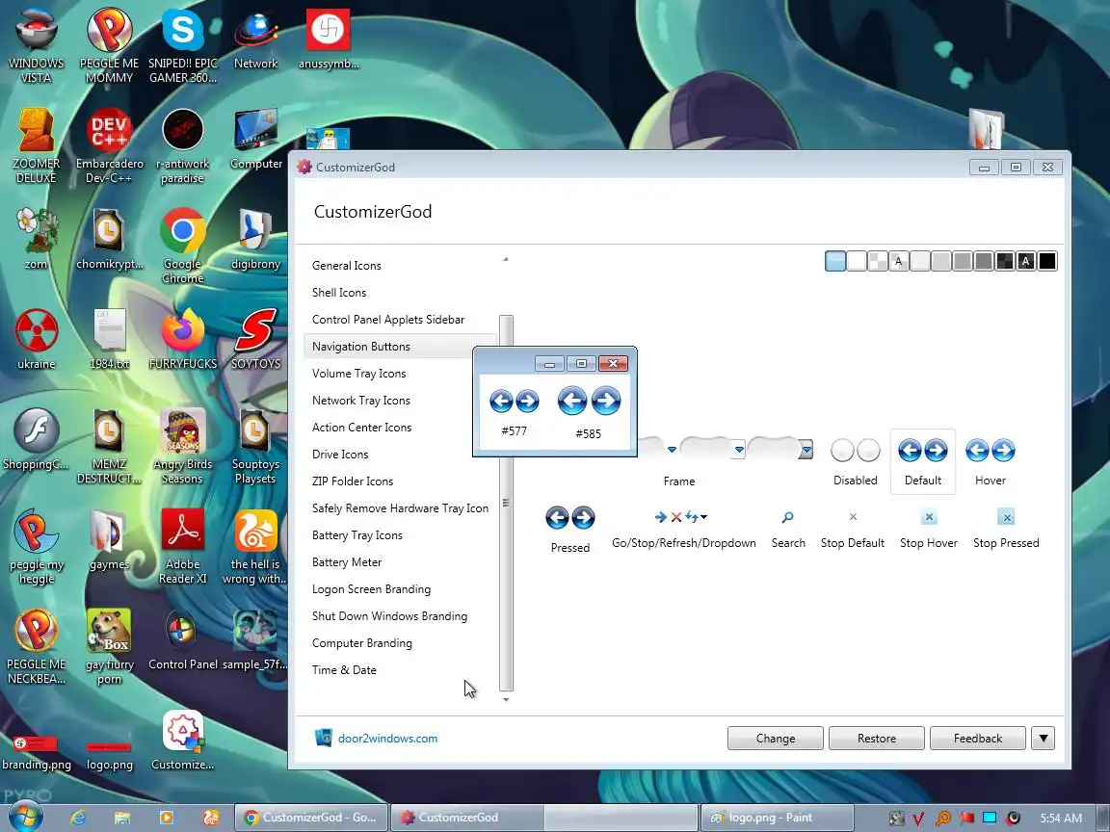Select the Adobe Reader XI desktop icon
The width and height of the screenshot is (1110, 832).
click(x=183, y=545)
